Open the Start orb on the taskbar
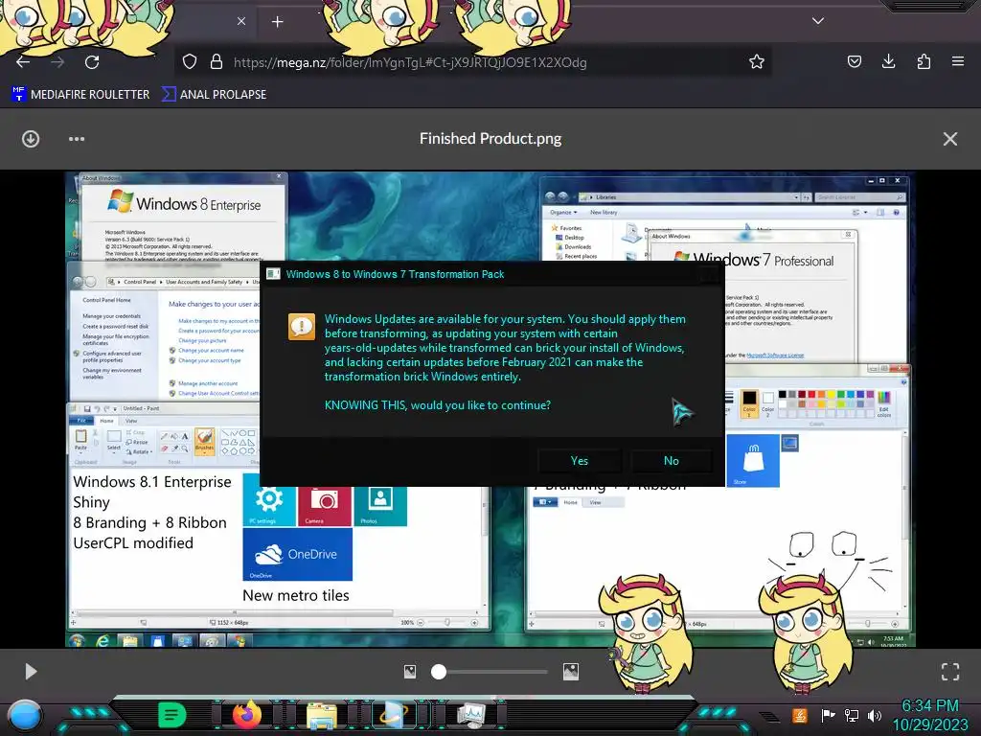The height and width of the screenshot is (736, 981). click(24, 715)
